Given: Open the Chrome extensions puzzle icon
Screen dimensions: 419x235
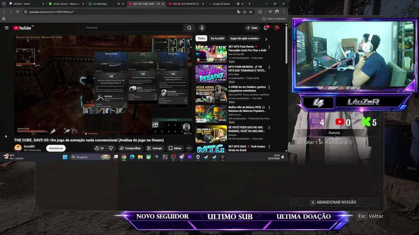Looking at the screenshot, I should click(260, 12).
